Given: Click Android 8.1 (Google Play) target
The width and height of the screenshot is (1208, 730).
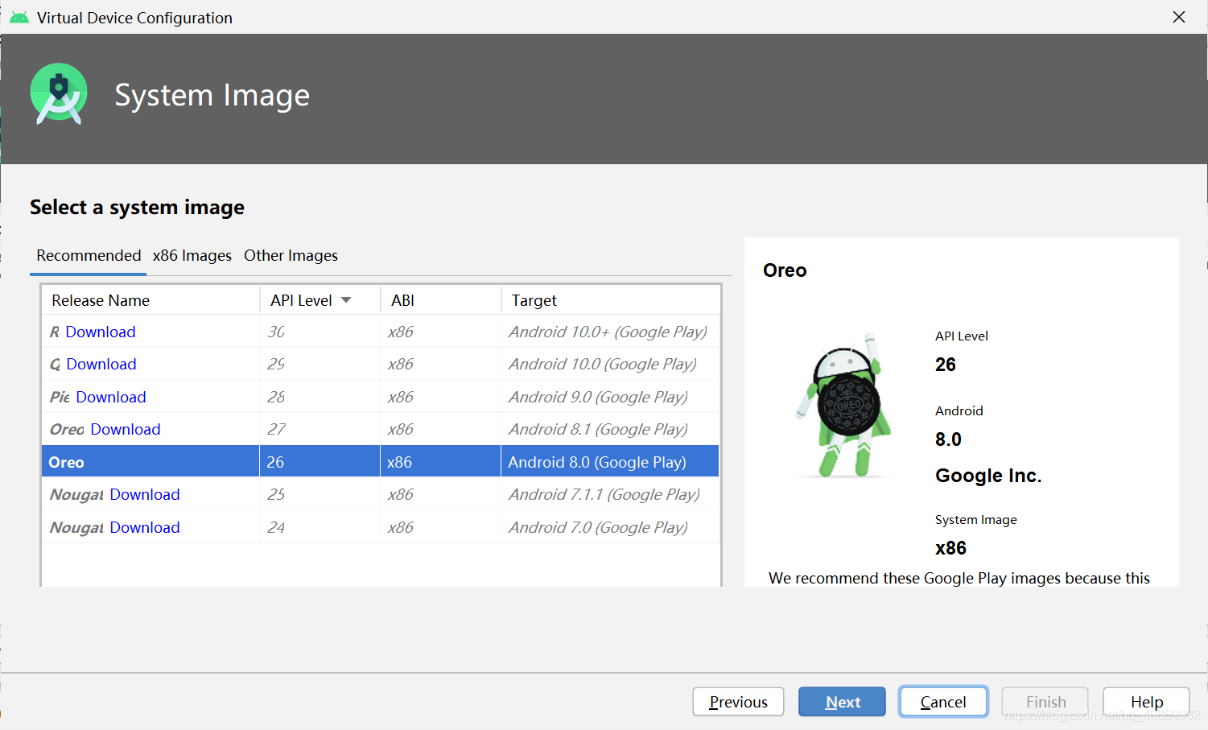Looking at the screenshot, I should [598, 429].
